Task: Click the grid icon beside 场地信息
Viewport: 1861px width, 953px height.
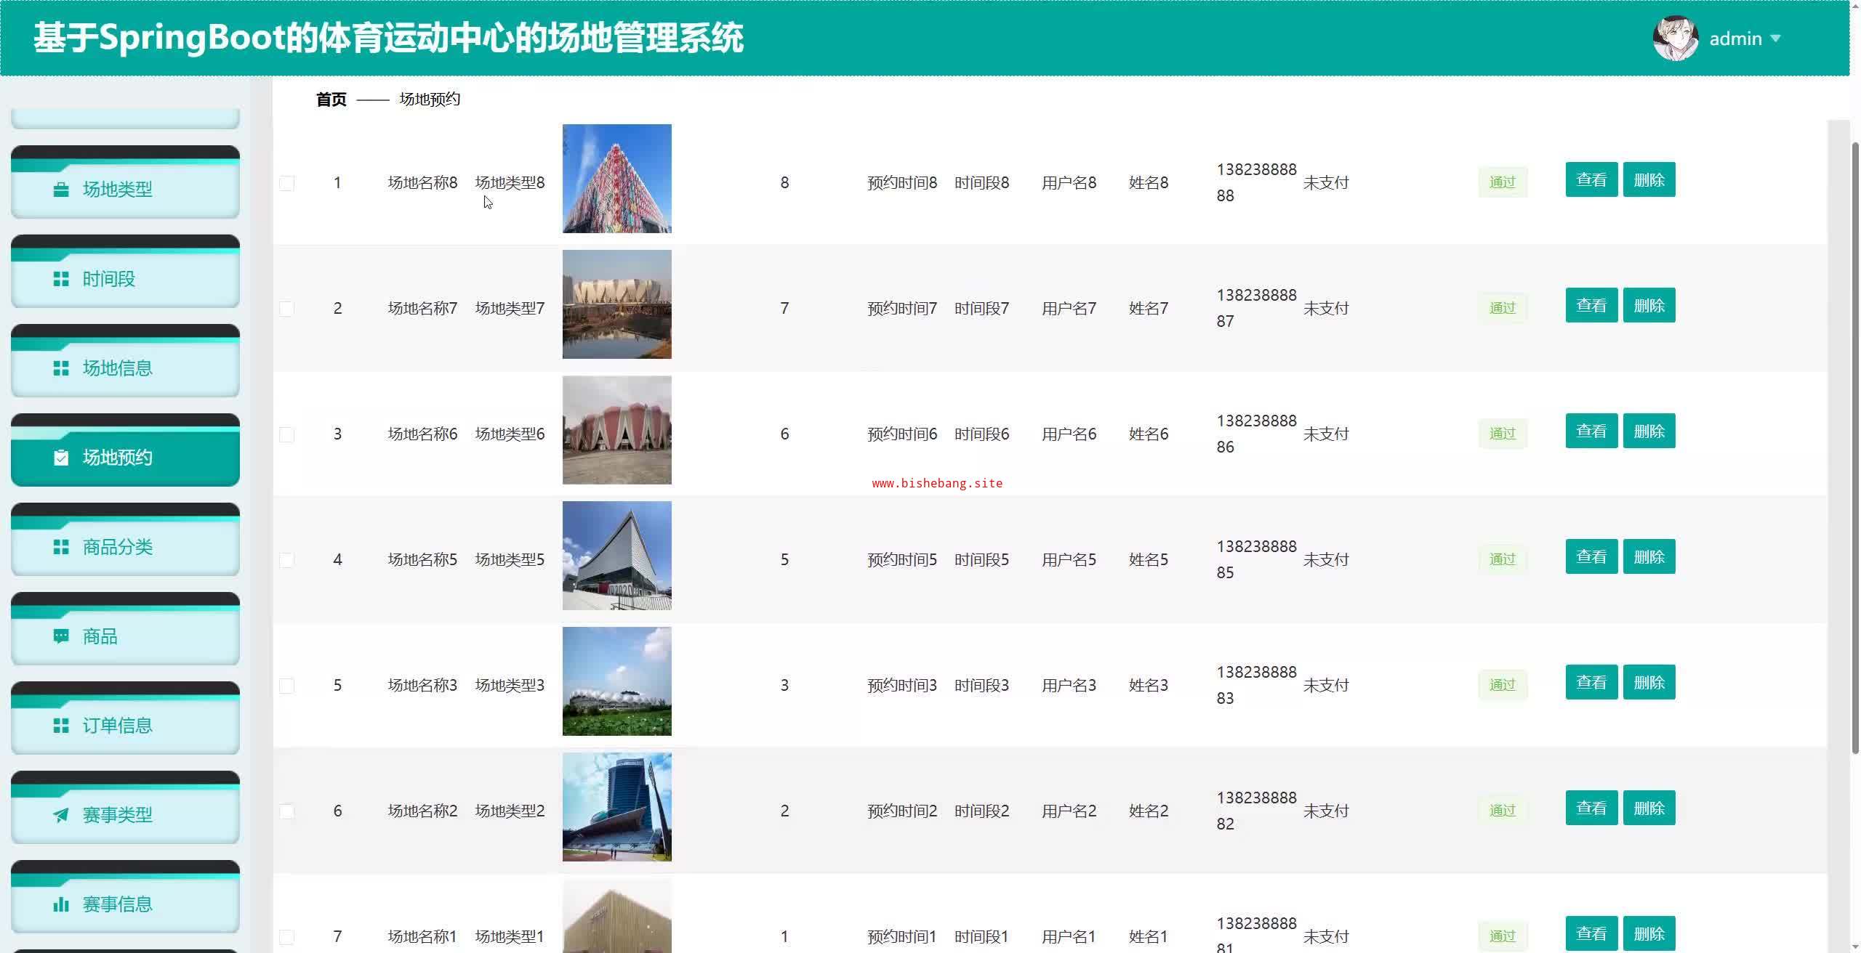Action: pyautogui.click(x=61, y=368)
